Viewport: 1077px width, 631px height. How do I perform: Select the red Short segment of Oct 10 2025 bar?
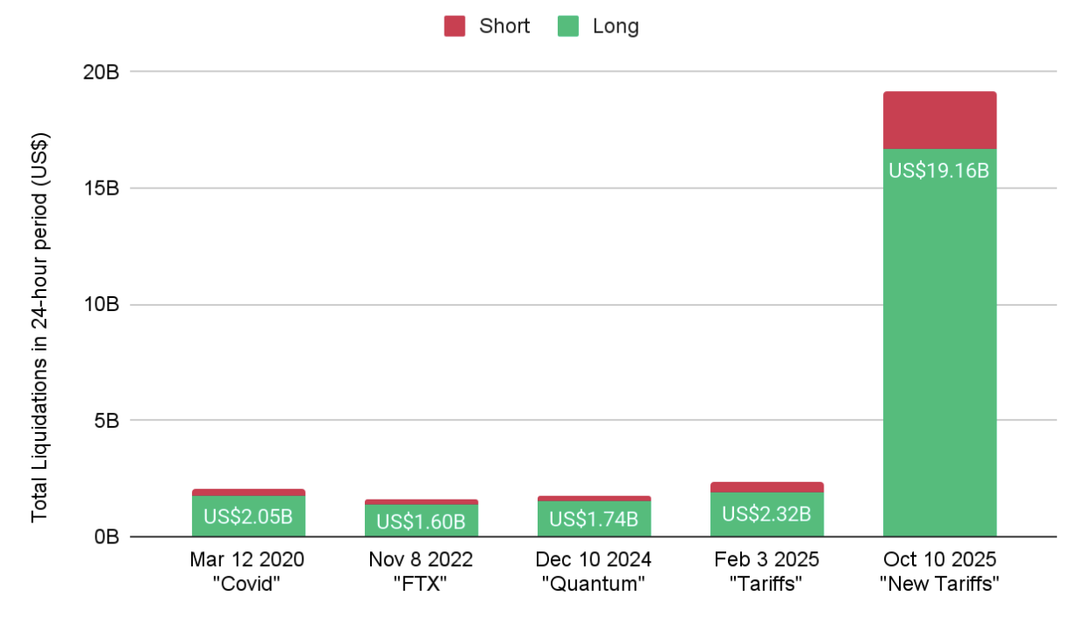pos(939,120)
